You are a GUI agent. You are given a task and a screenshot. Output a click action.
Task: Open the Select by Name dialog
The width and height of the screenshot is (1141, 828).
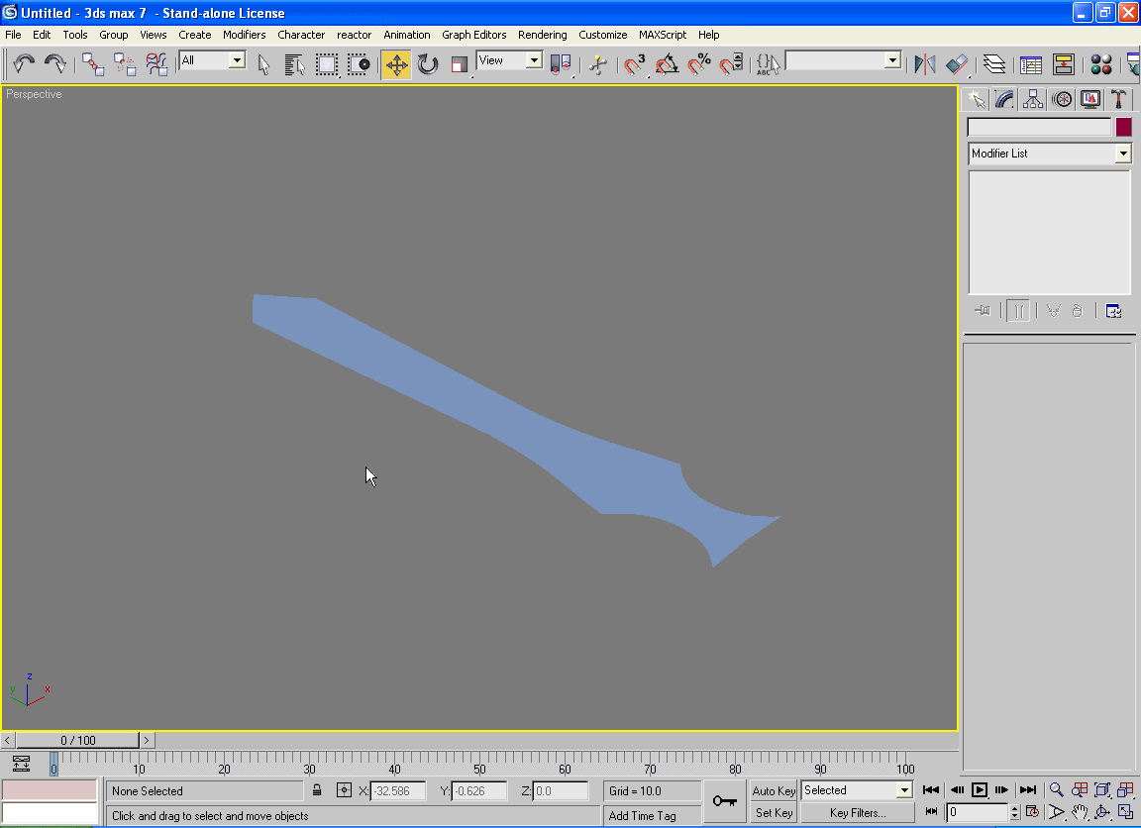294,64
